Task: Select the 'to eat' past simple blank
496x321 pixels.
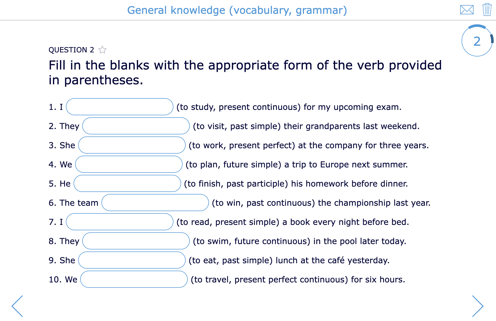Action: click(132, 260)
